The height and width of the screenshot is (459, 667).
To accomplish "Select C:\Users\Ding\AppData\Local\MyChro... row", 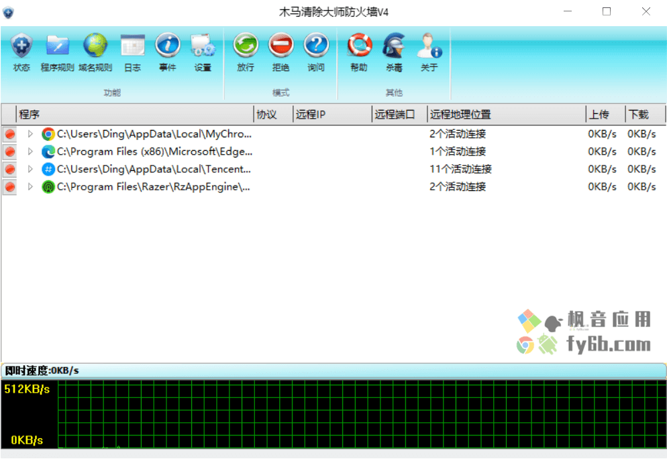I will click(333, 134).
